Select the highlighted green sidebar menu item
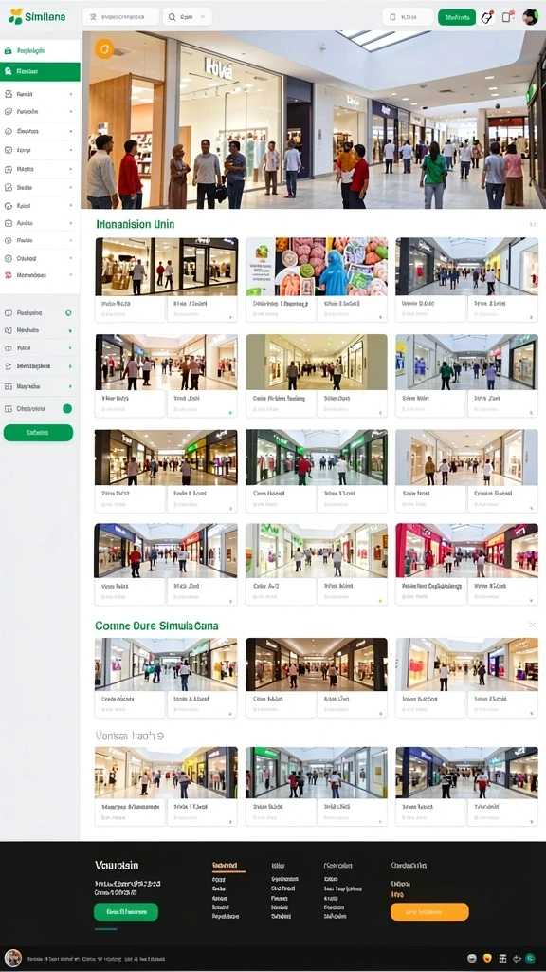The height and width of the screenshot is (972, 546). tap(40, 72)
